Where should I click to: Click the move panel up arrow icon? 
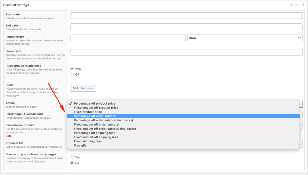(x=291, y=5)
